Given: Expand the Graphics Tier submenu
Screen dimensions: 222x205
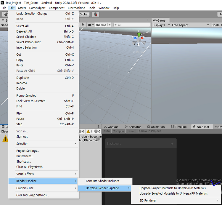Looking at the screenshot, I should tap(43, 188).
